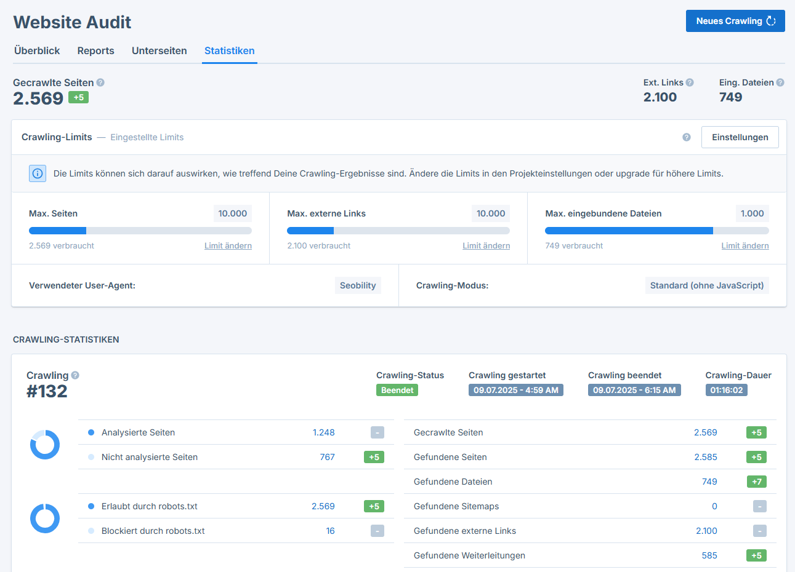The image size is (795, 572).
Task: Click the Beendet status badge
Action: [x=397, y=390]
